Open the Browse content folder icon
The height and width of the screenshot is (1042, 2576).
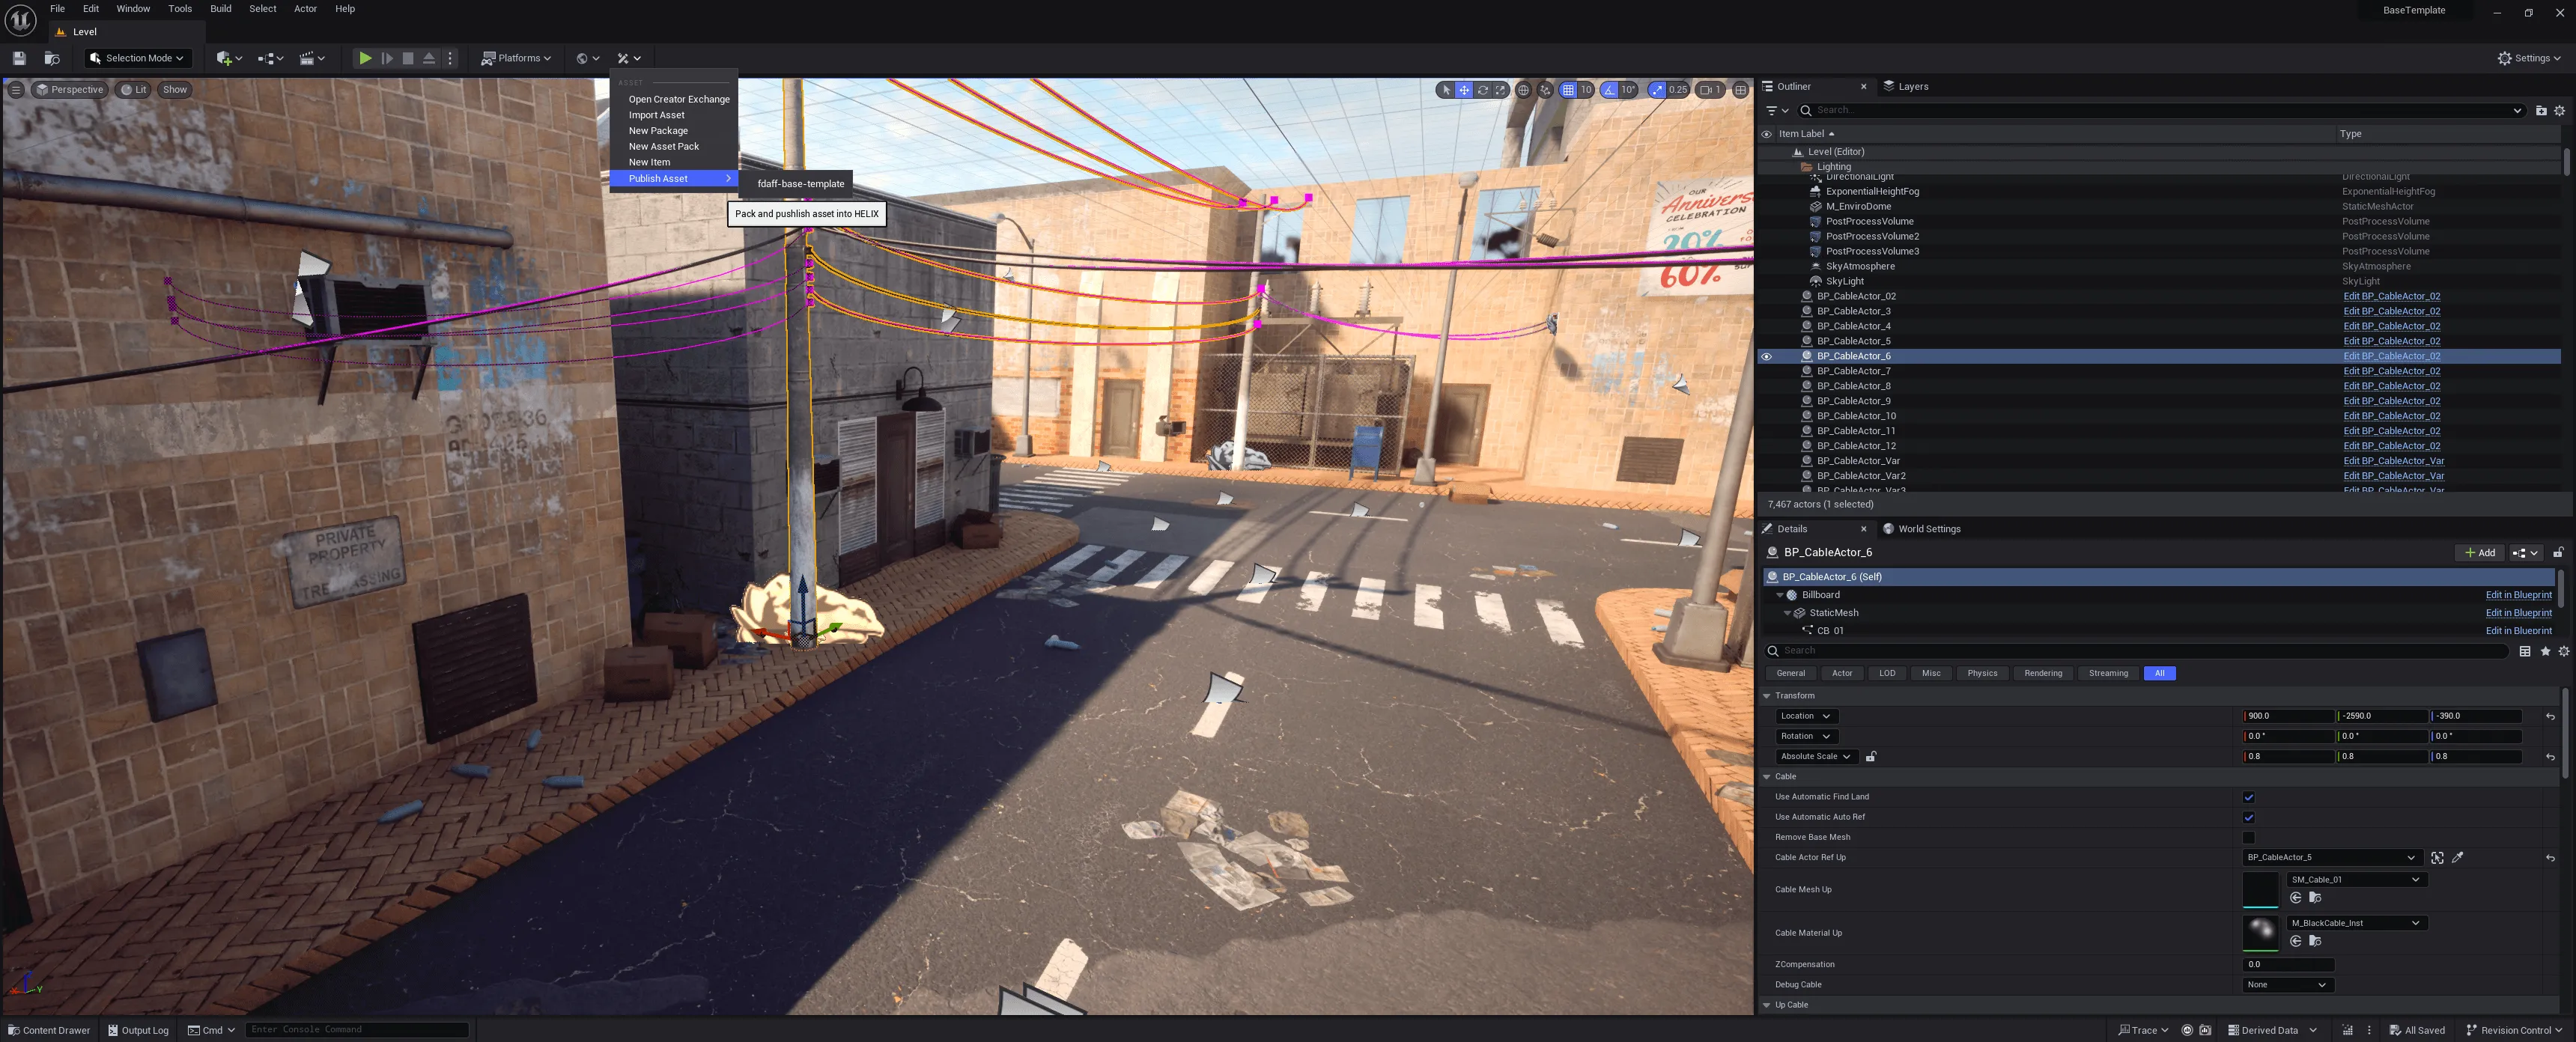[x=52, y=58]
